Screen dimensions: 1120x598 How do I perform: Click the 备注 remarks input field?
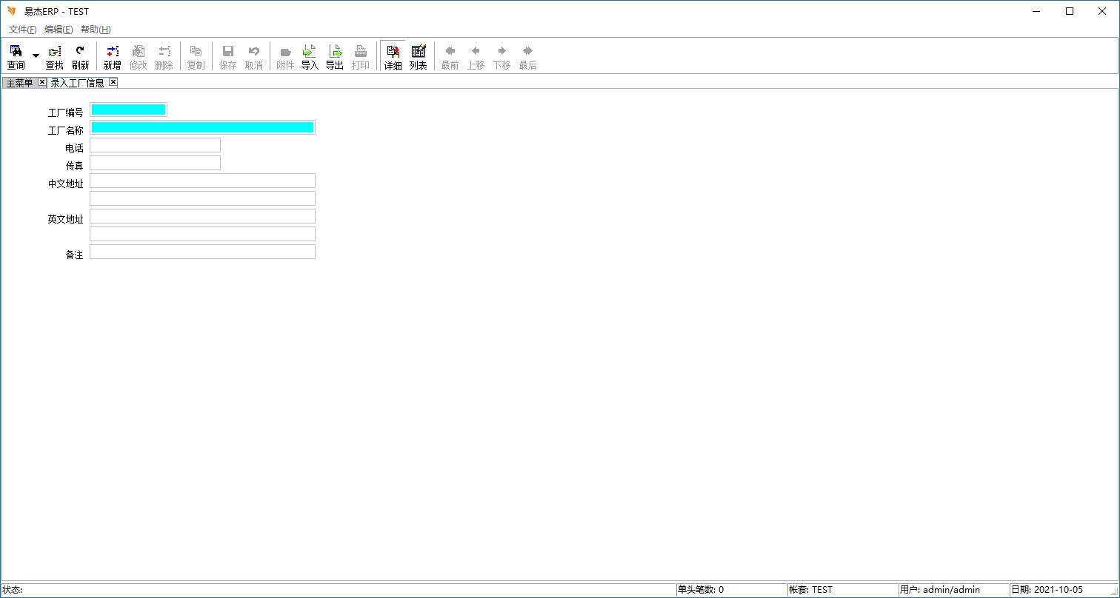(x=202, y=252)
